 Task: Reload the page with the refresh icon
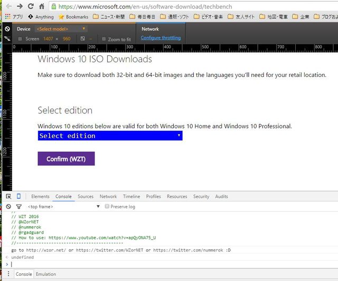coord(31,6)
